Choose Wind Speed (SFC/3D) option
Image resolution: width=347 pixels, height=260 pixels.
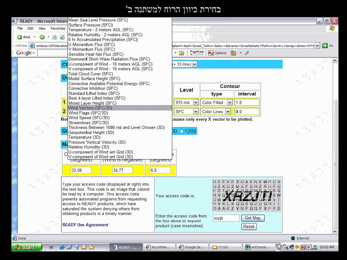pyautogui.click(x=120, y=118)
